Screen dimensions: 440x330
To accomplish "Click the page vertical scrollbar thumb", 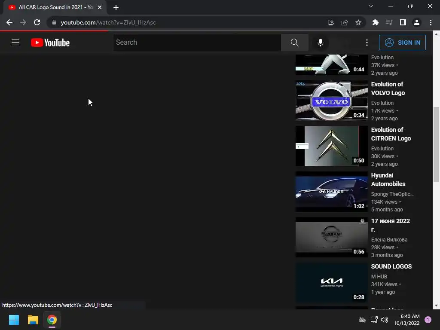I will [436, 144].
